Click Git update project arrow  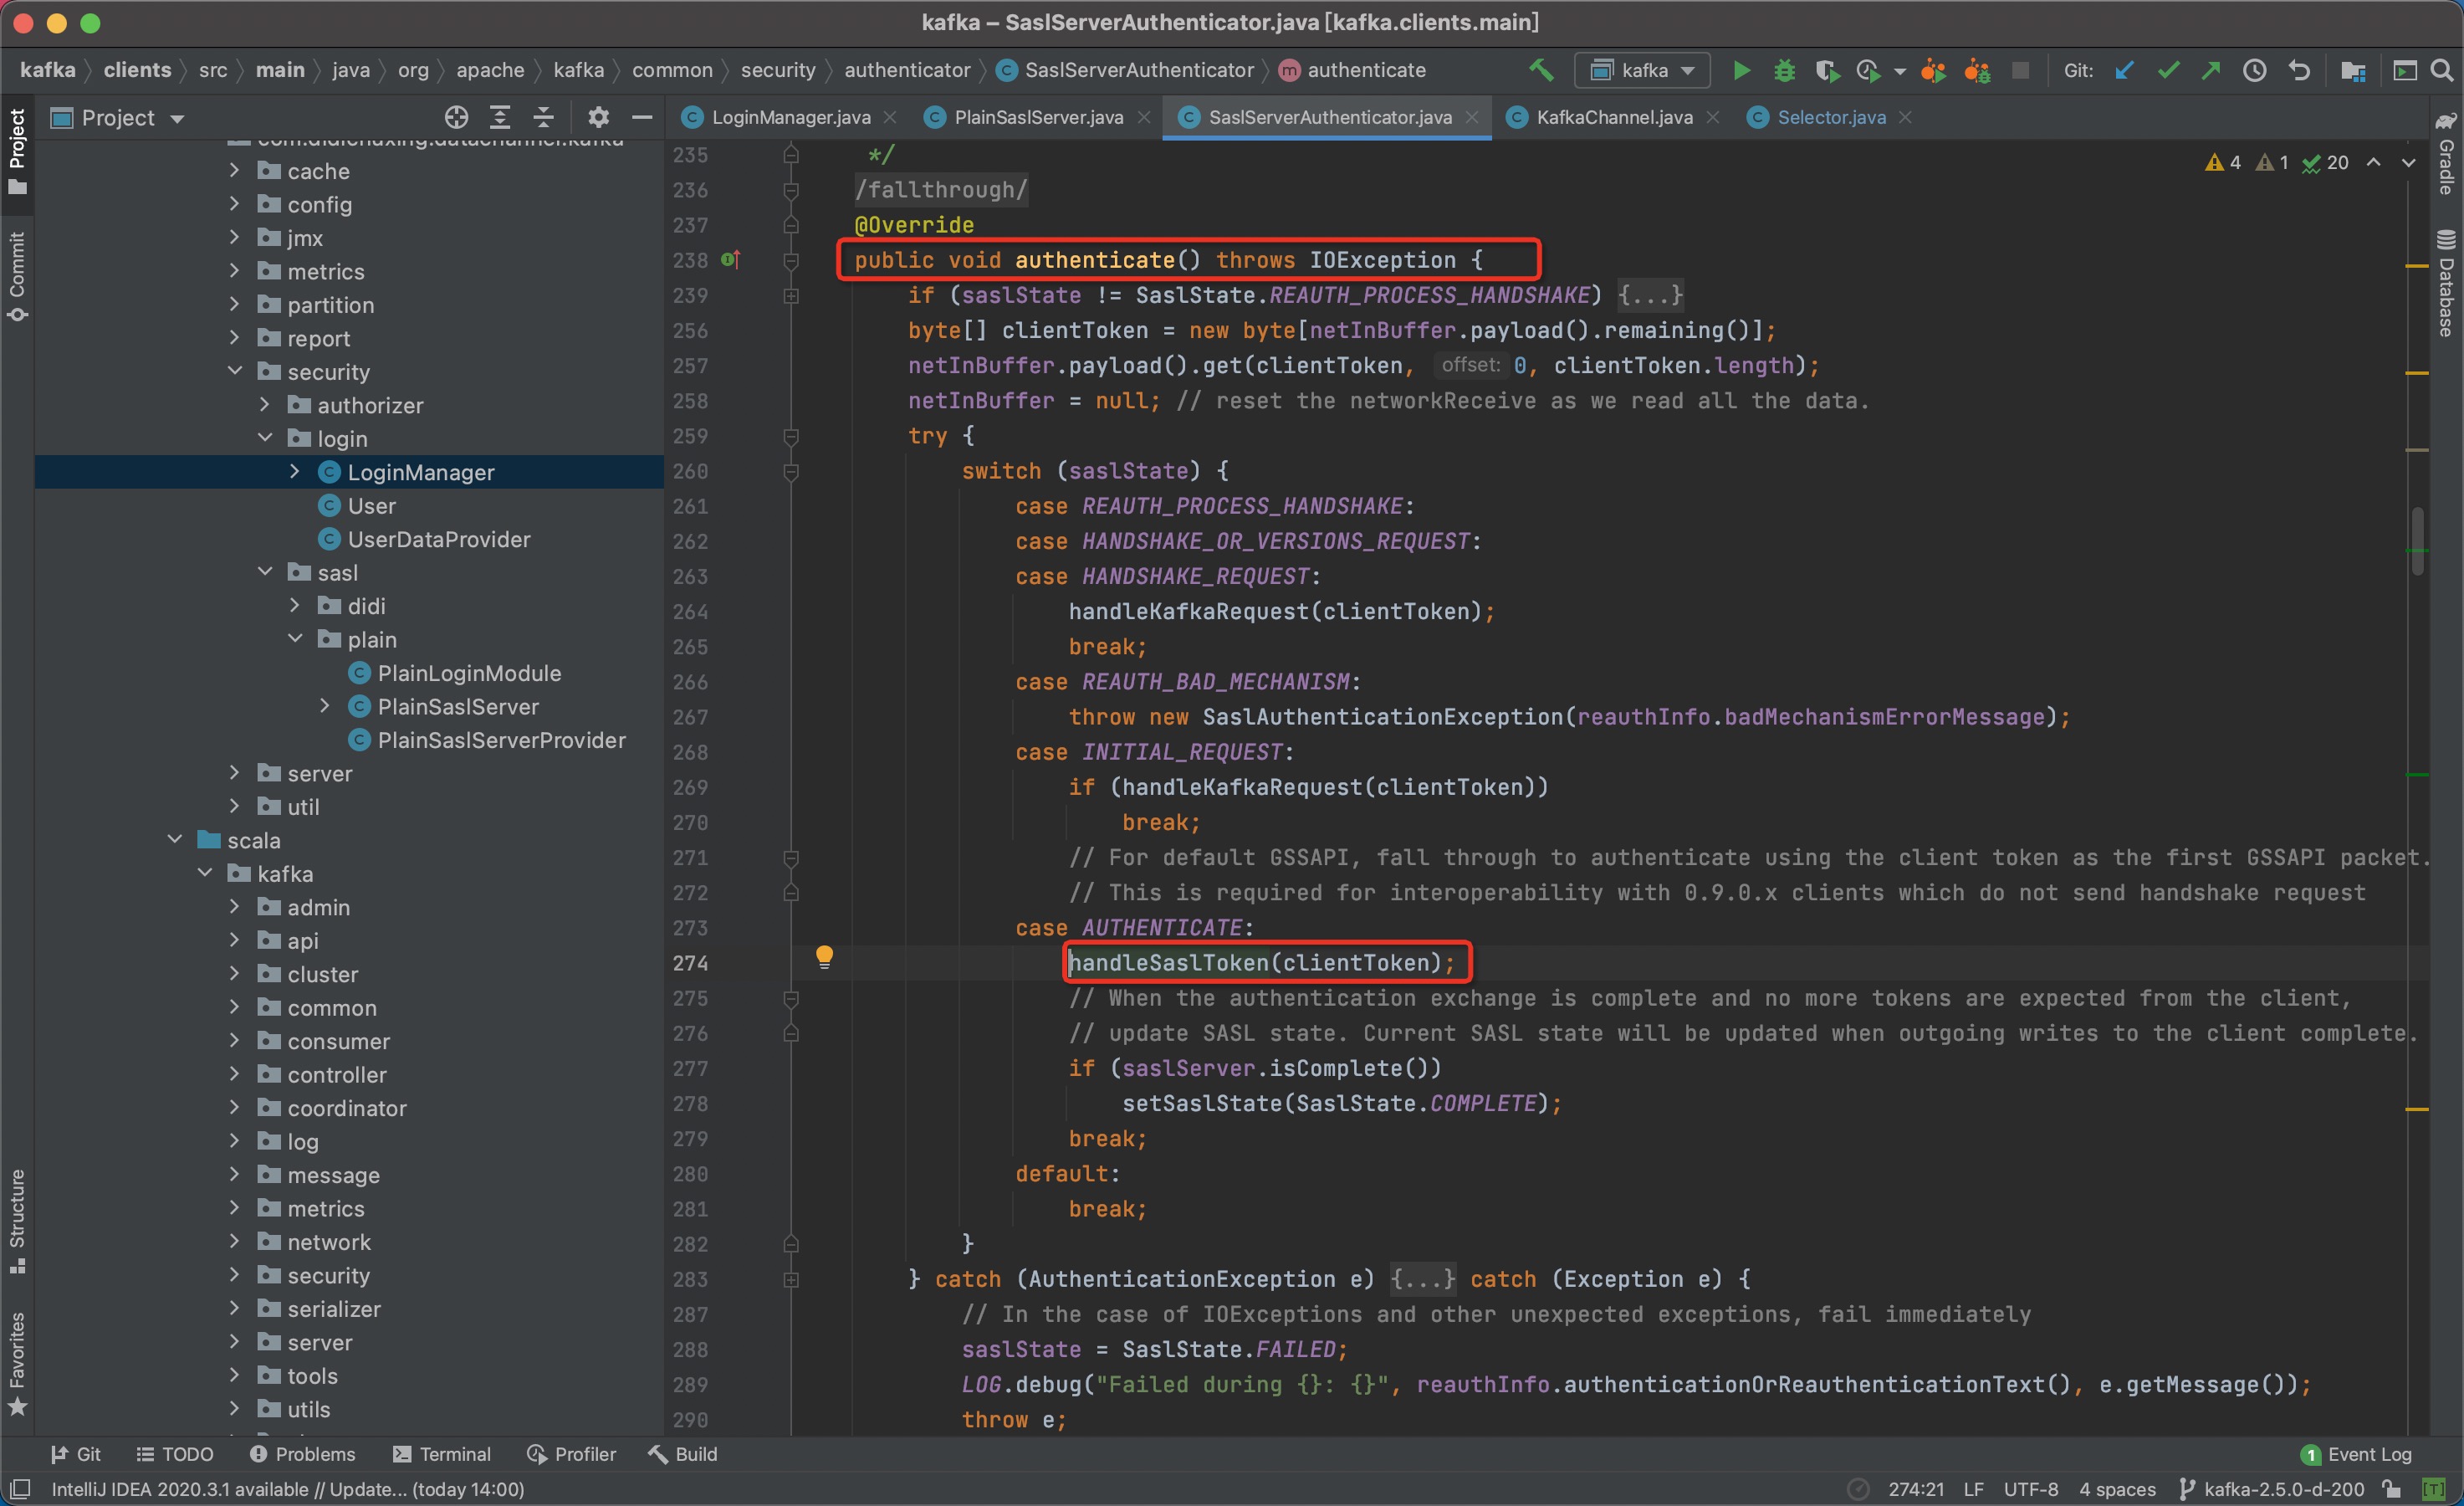tap(2124, 70)
